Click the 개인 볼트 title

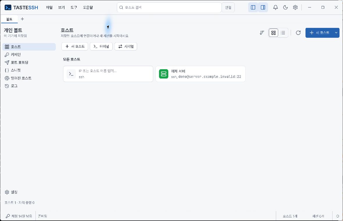click(x=13, y=30)
